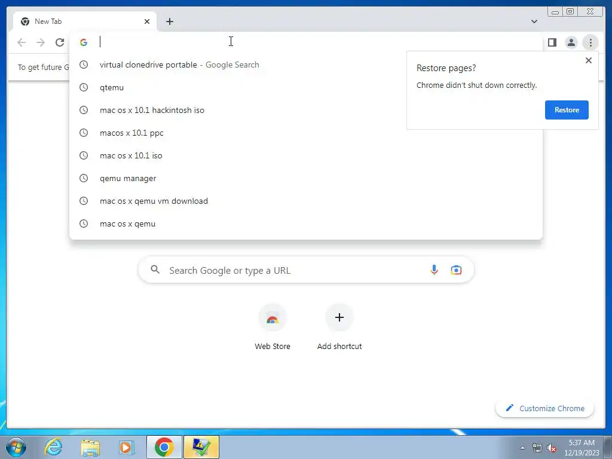Select 'mac os x qemu vm download' suggestion
Image resolution: width=612 pixels, height=459 pixels.
305,201
